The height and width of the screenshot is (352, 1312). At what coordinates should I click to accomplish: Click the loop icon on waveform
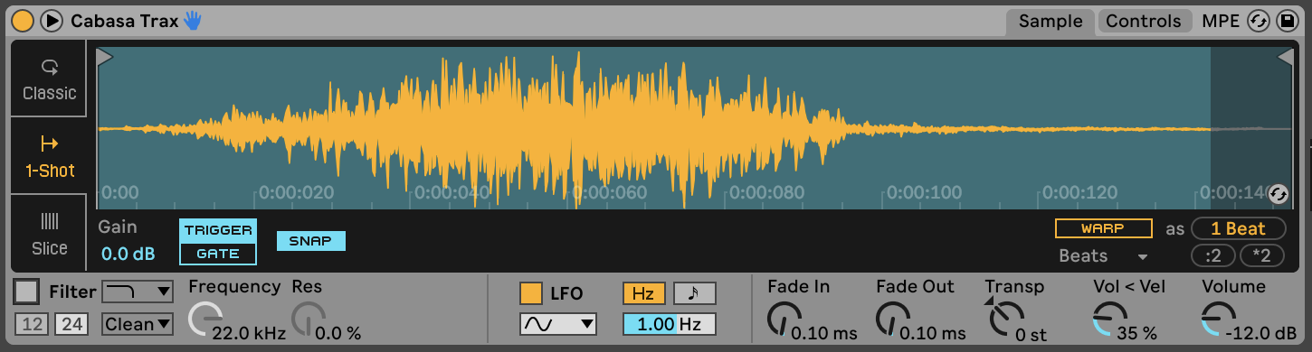point(1278,194)
